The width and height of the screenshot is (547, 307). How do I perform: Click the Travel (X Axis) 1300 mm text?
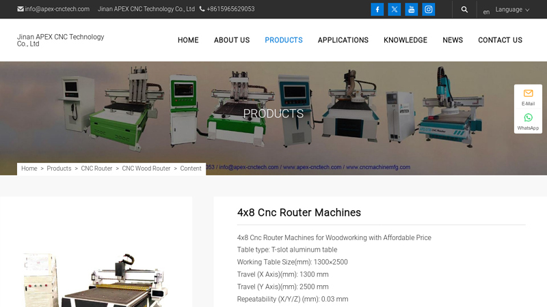coord(282,275)
